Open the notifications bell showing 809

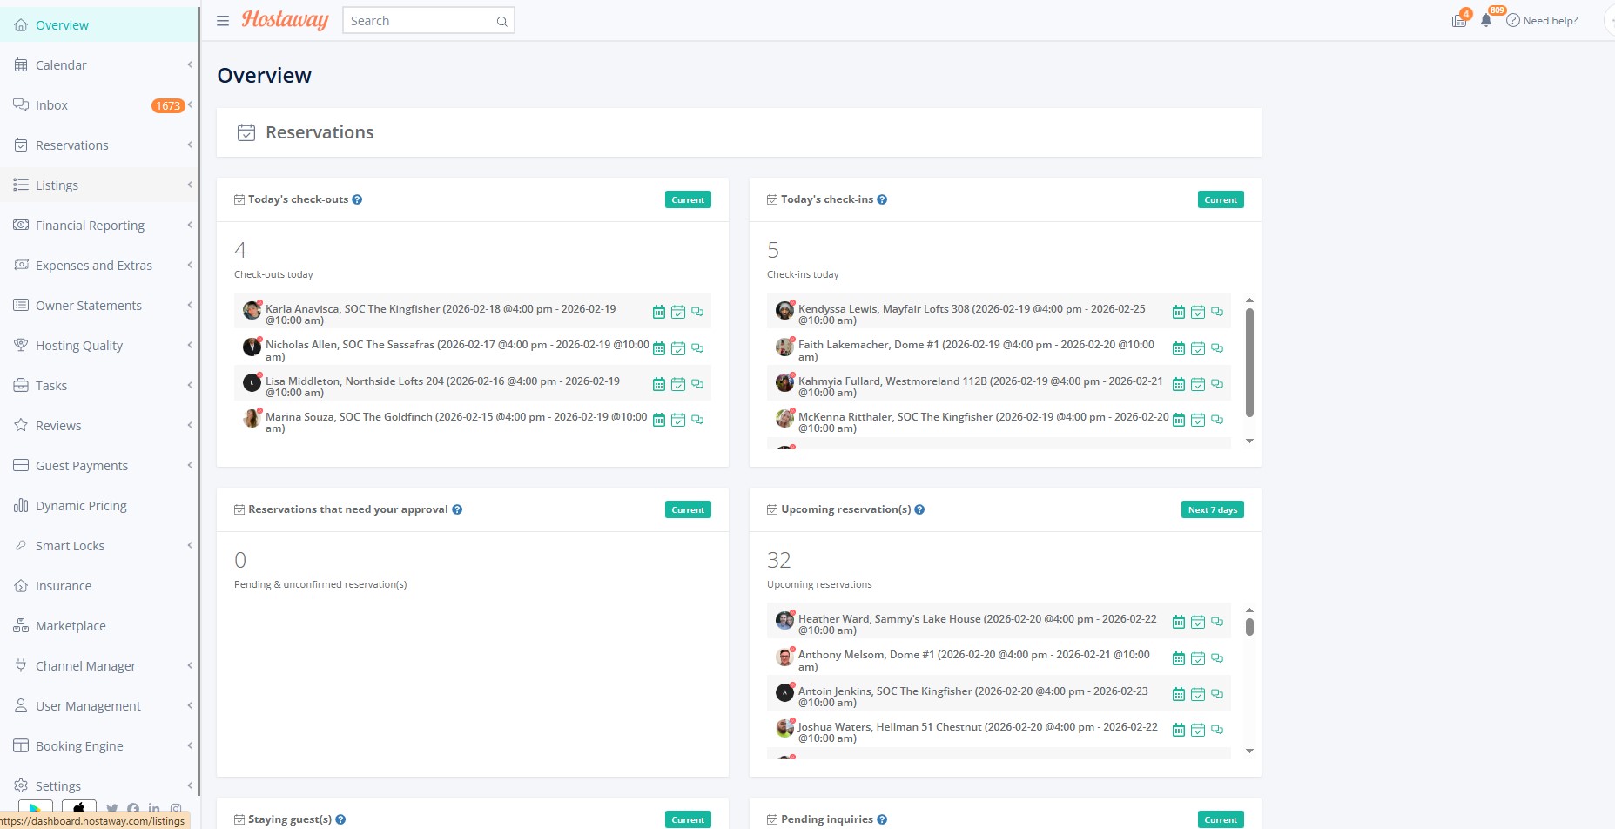(1486, 20)
